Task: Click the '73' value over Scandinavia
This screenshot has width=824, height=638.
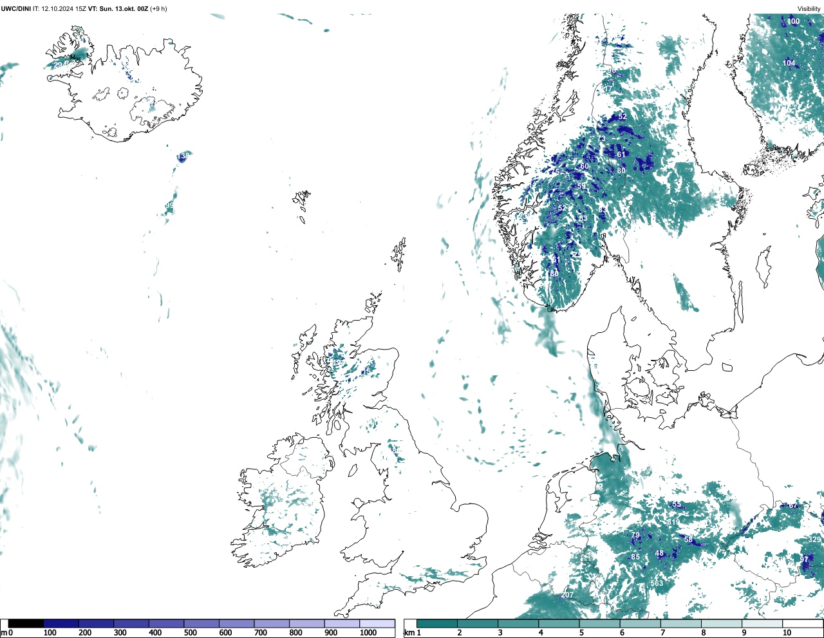Action: coord(603,138)
